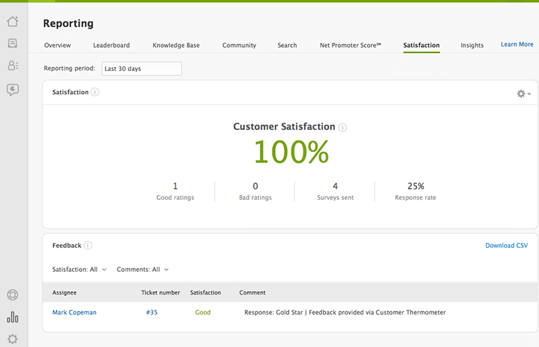Expand the Satisfaction: All filter
The image size is (539, 347).
[x=80, y=269]
